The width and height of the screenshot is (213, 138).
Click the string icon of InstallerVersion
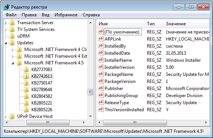(x=101, y=67)
